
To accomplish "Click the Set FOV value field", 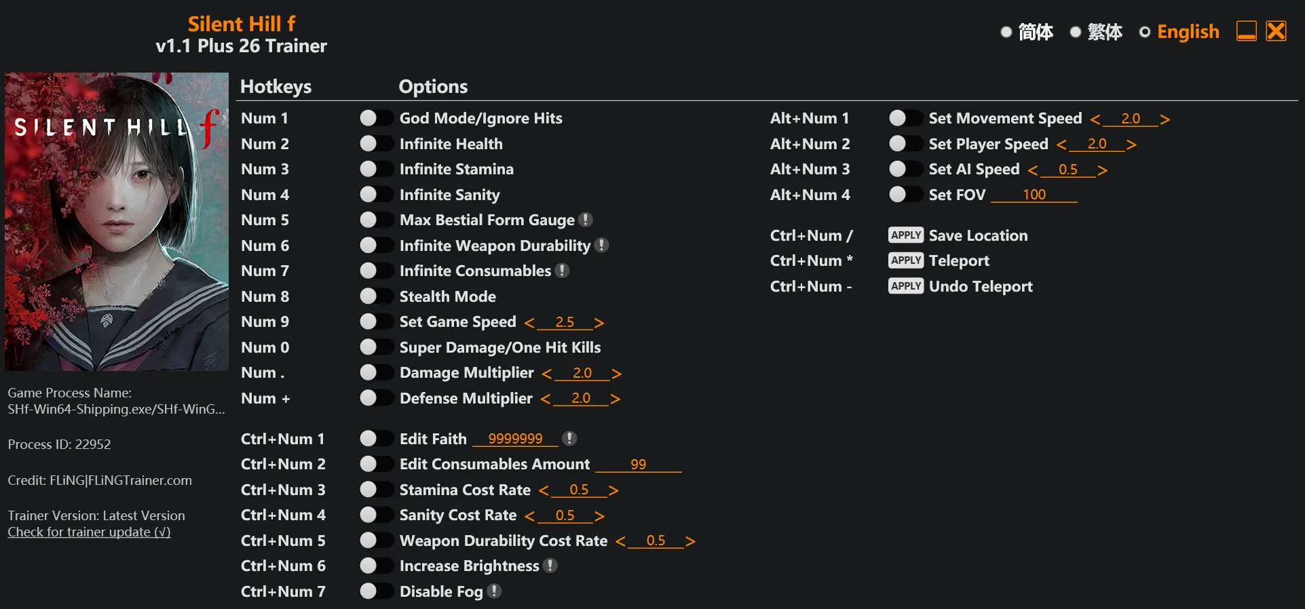I will pyautogui.click(x=1034, y=195).
